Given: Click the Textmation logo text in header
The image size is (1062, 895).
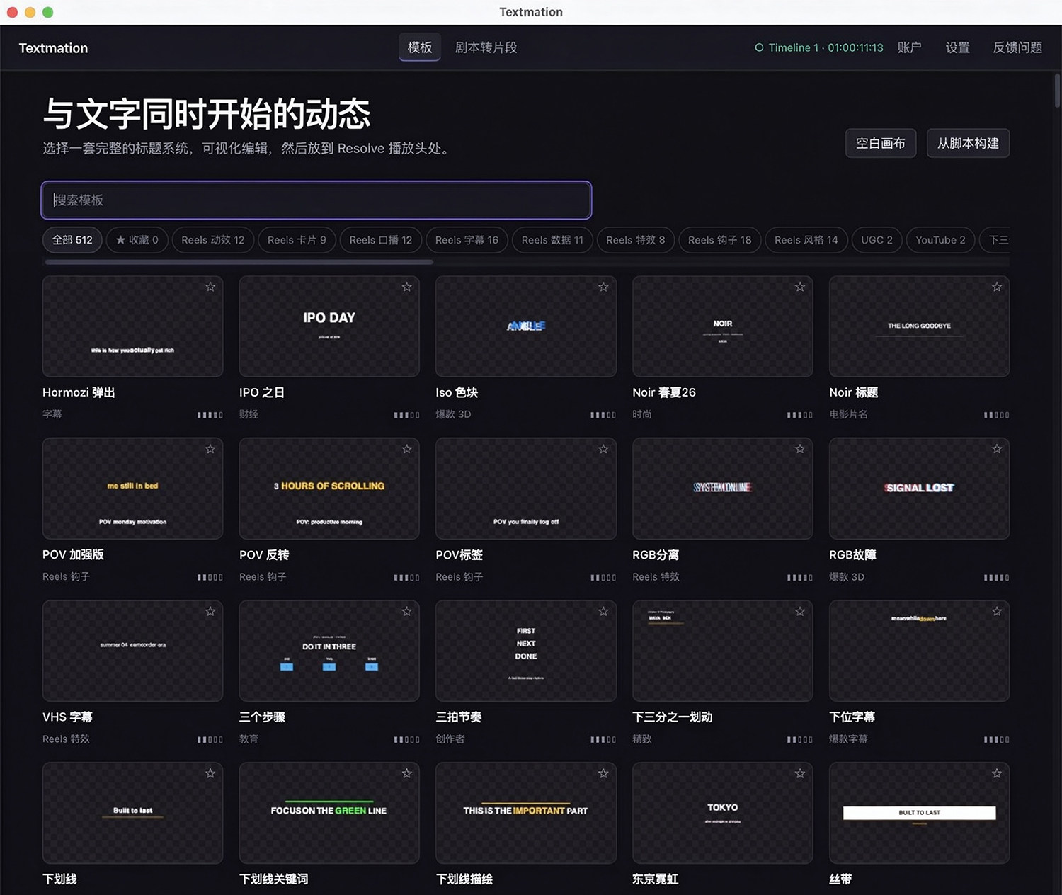Looking at the screenshot, I should (53, 48).
